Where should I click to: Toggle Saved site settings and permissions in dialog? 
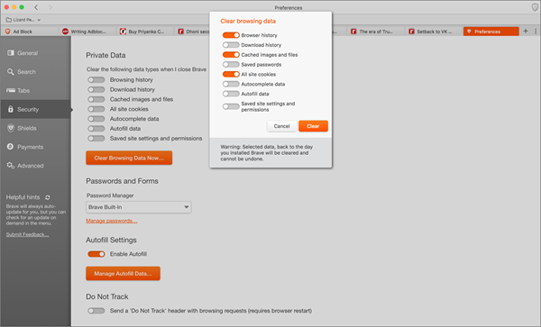(x=231, y=106)
